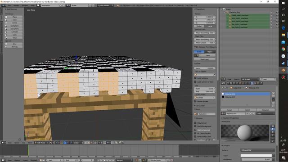Open the viewport shading mode selector icon
Viewport: 288px width, 162px height.
pyautogui.click(x=52, y=143)
